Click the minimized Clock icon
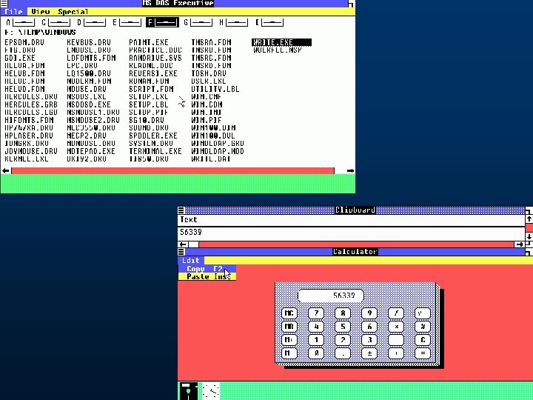Viewport: 533px width, 400px height. [x=211, y=391]
